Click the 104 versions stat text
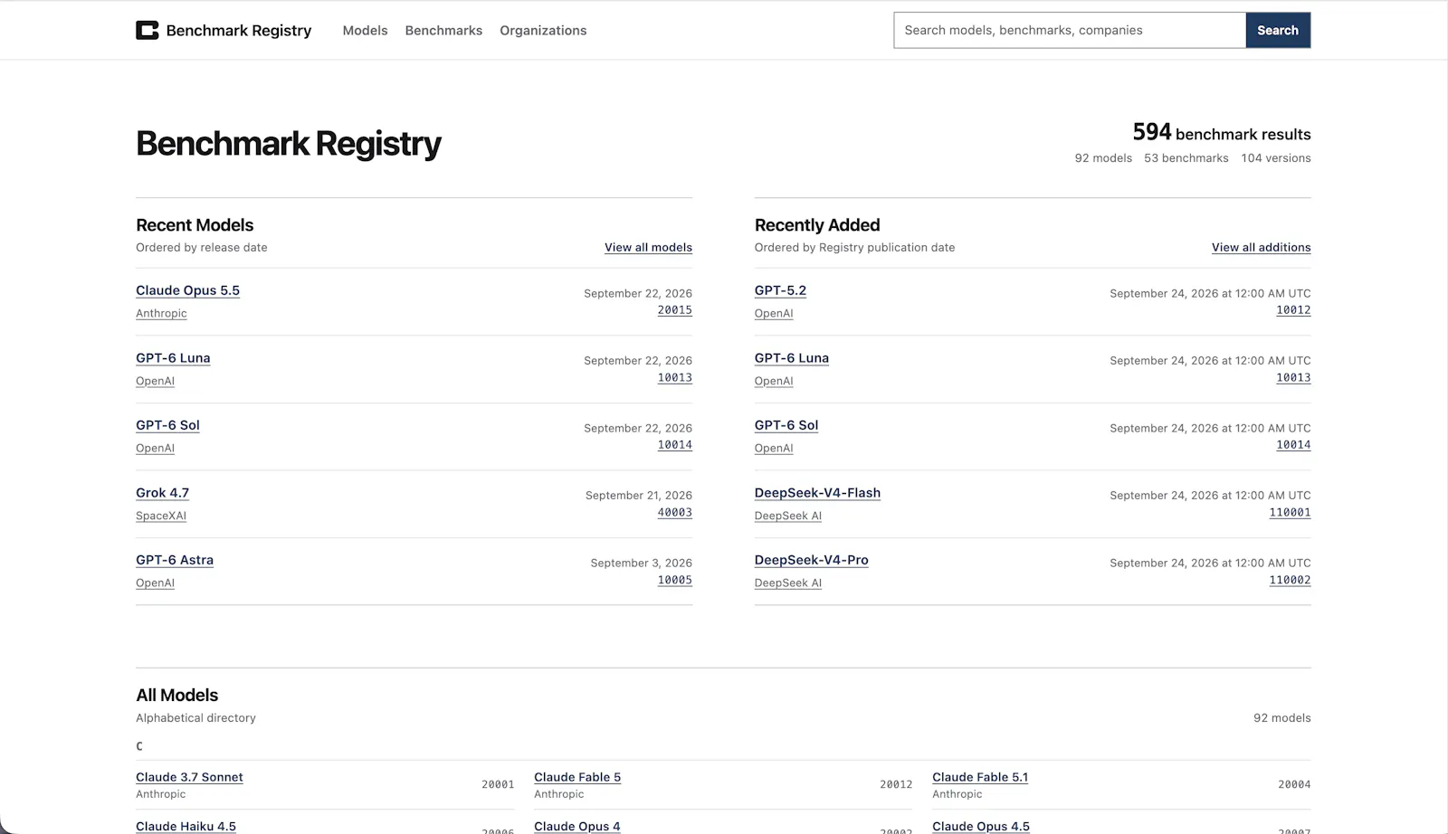 point(1276,157)
